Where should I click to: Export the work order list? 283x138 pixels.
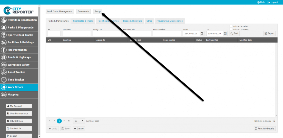[269, 33]
